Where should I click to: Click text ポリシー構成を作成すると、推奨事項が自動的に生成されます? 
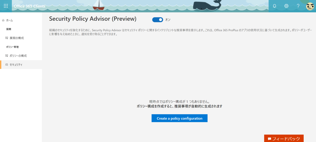[180, 106]
